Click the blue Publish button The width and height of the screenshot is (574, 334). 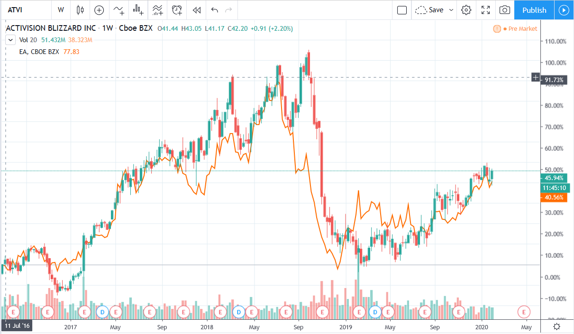coord(534,10)
